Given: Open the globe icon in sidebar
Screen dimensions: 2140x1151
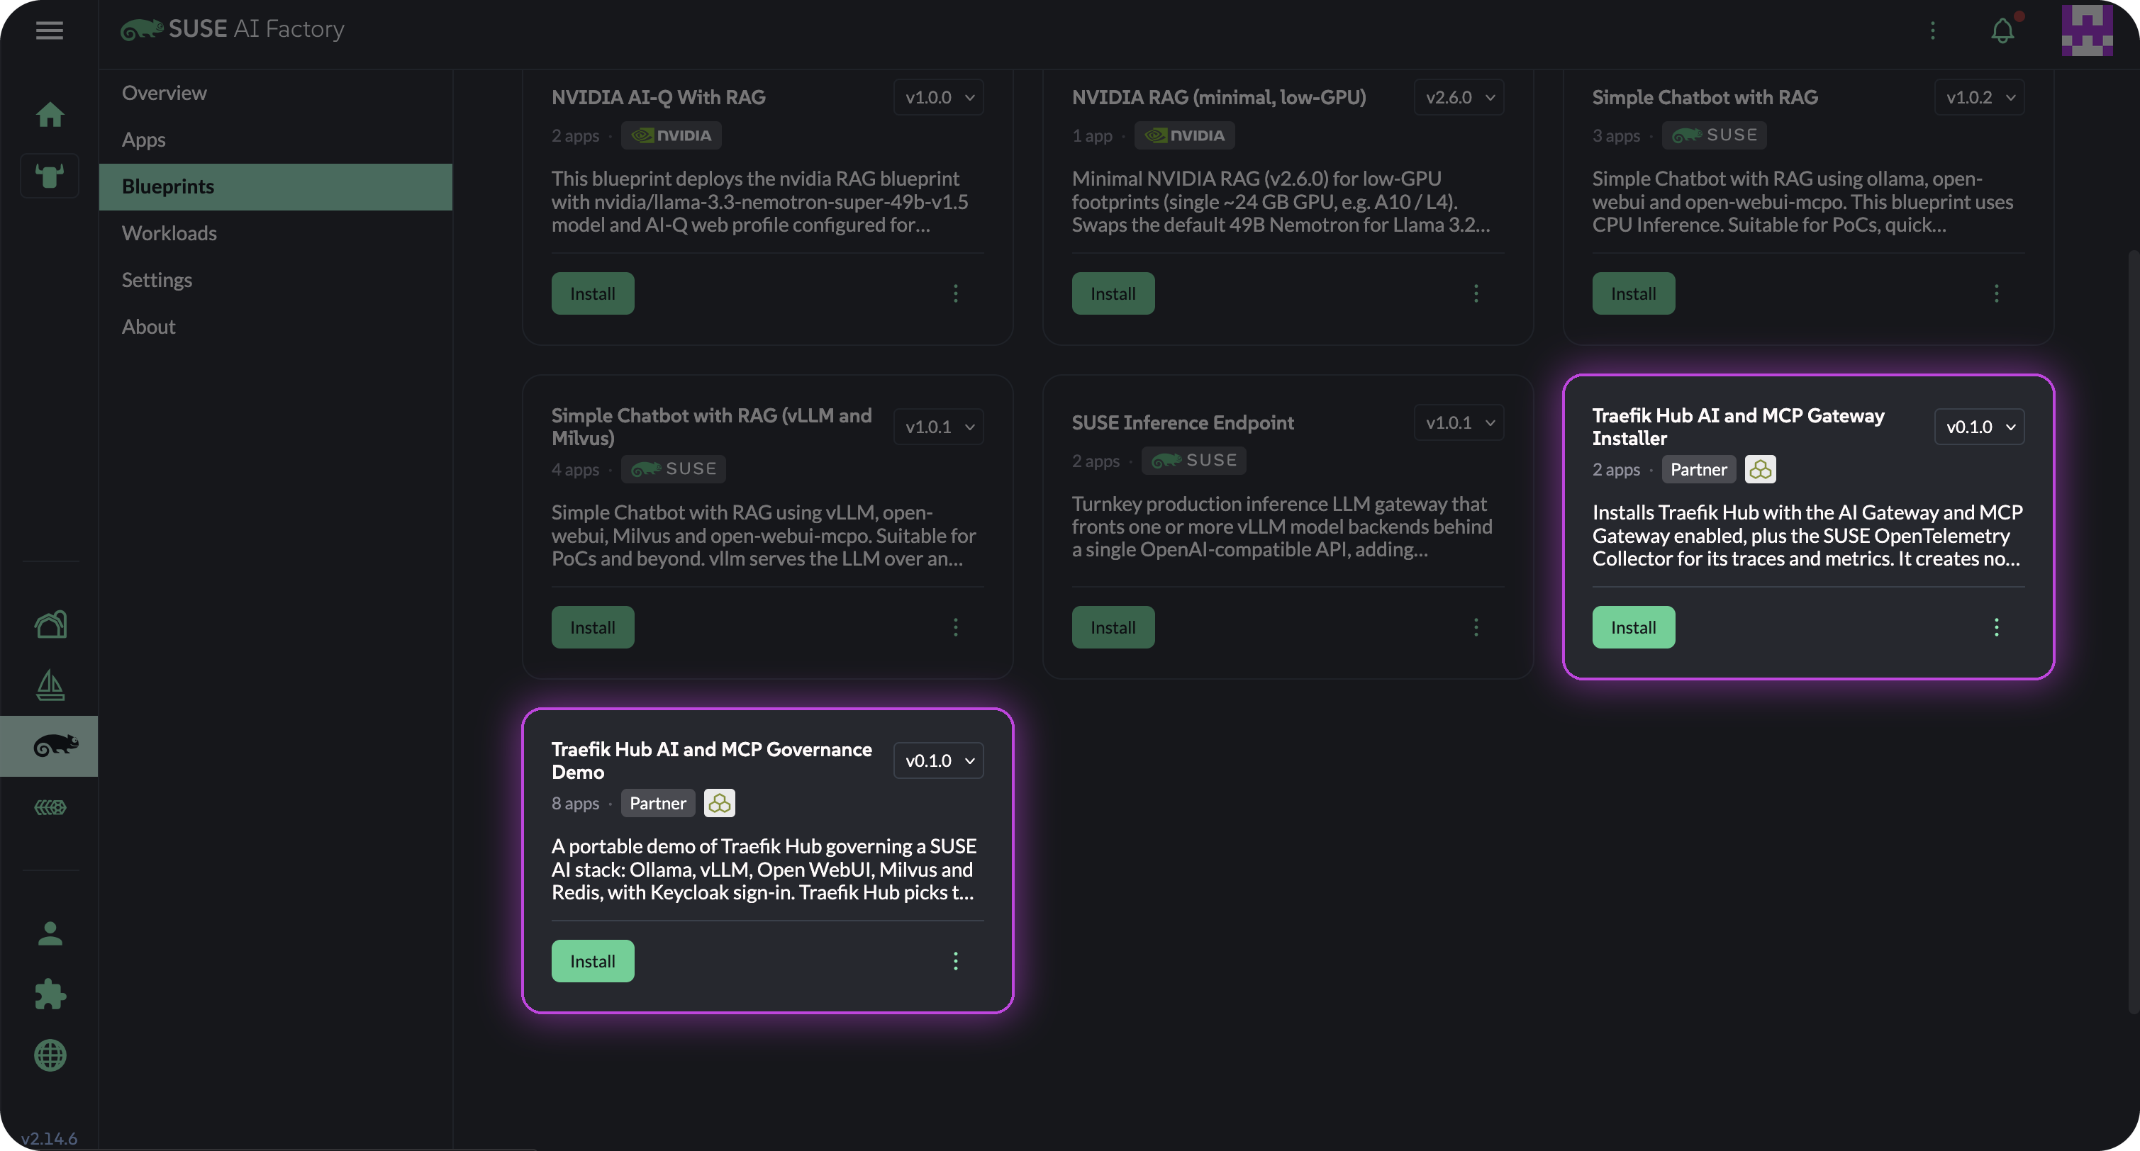Looking at the screenshot, I should tap(50, 1055).
